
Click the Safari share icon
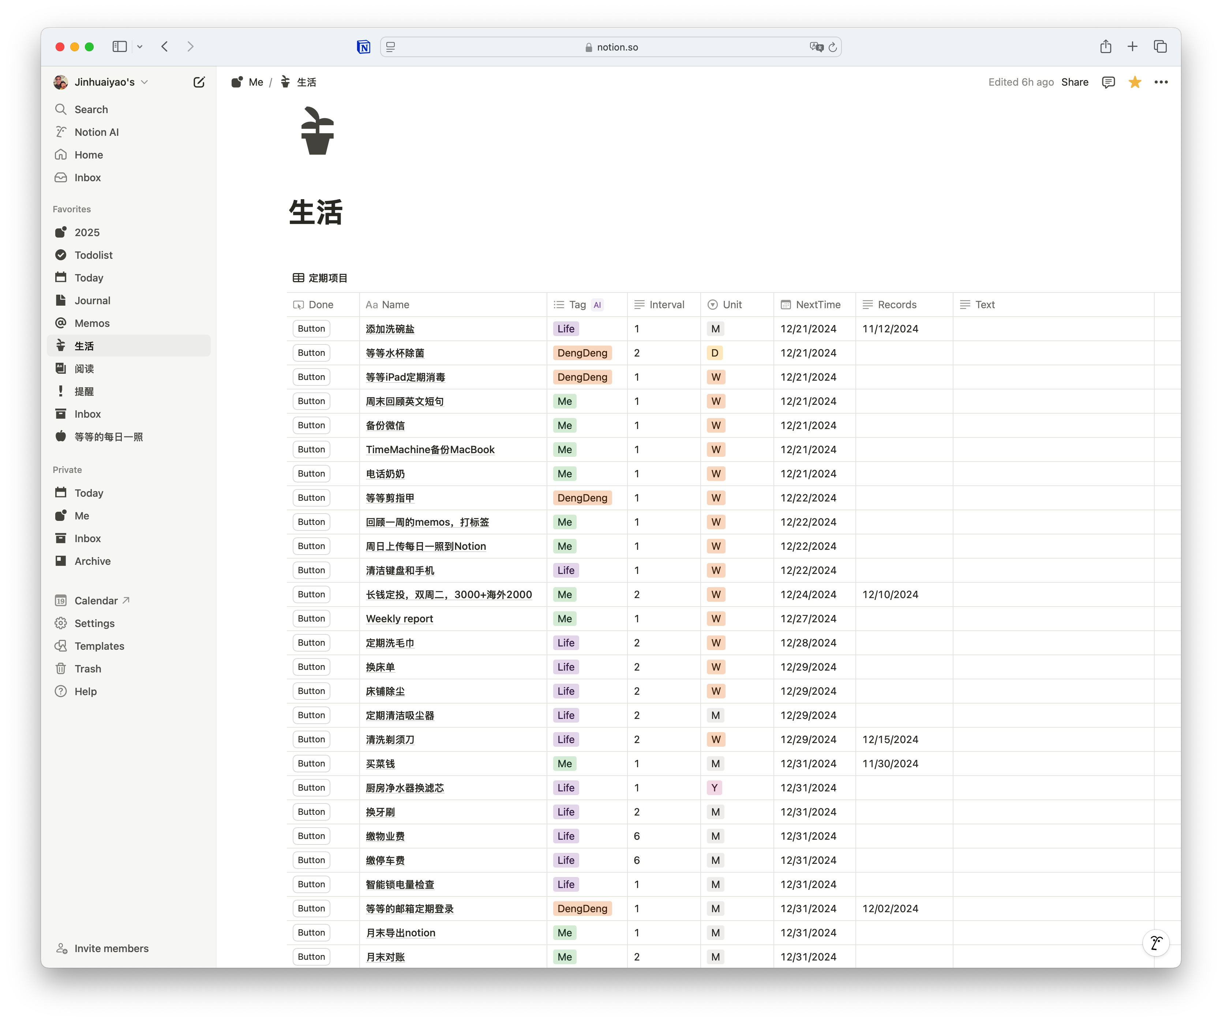pos(1106,46)
